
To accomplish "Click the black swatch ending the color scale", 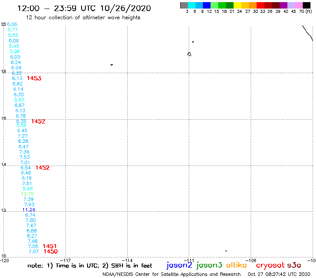I will (306, 5).
